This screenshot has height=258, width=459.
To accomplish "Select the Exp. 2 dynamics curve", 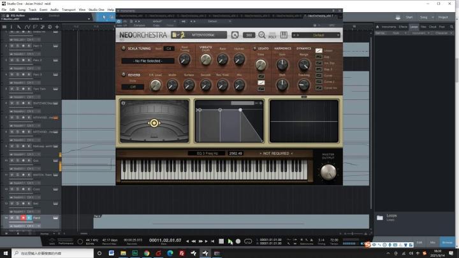I will tap(319, 69).
